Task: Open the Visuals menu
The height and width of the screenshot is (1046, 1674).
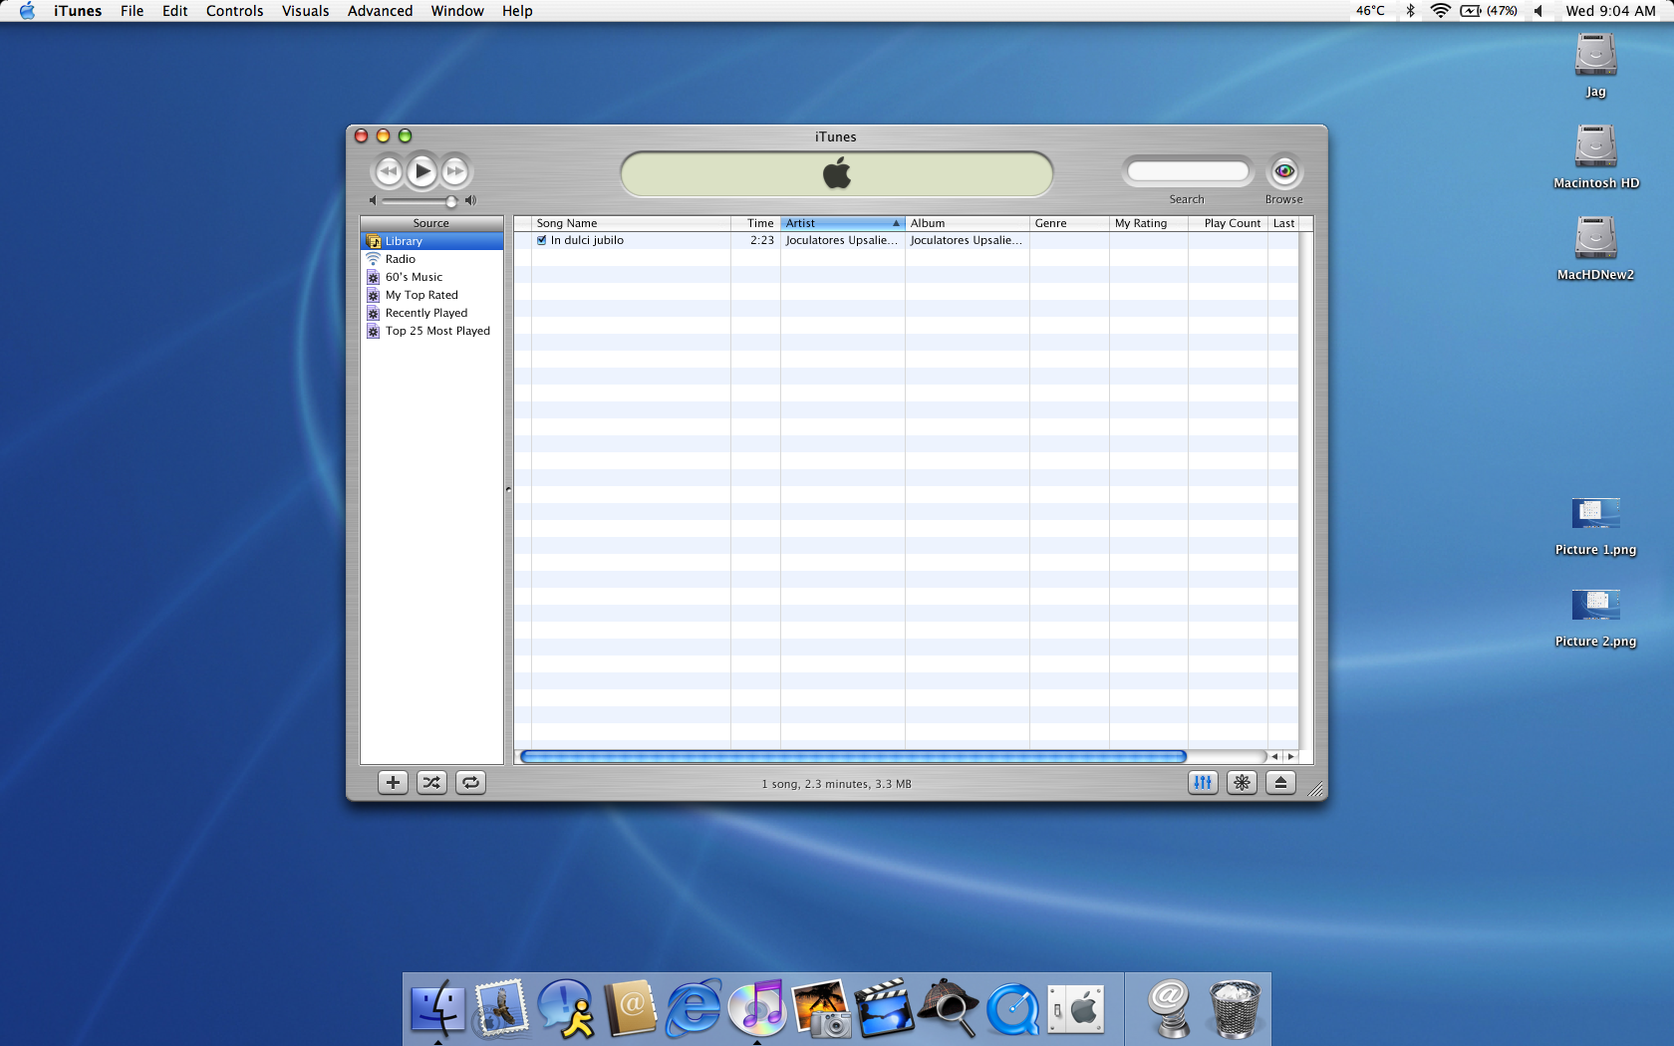Action: click(306, 11)
